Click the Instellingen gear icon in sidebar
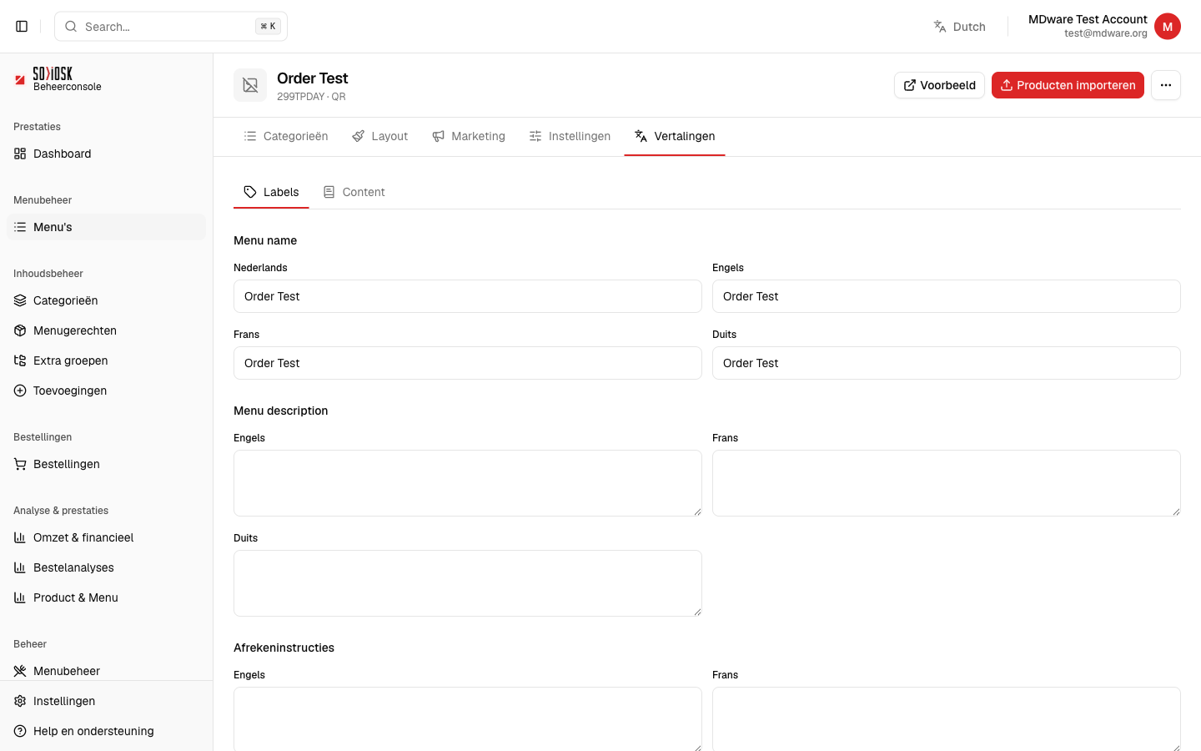Screen dimensions: 1201x751 tap(20, 701)
